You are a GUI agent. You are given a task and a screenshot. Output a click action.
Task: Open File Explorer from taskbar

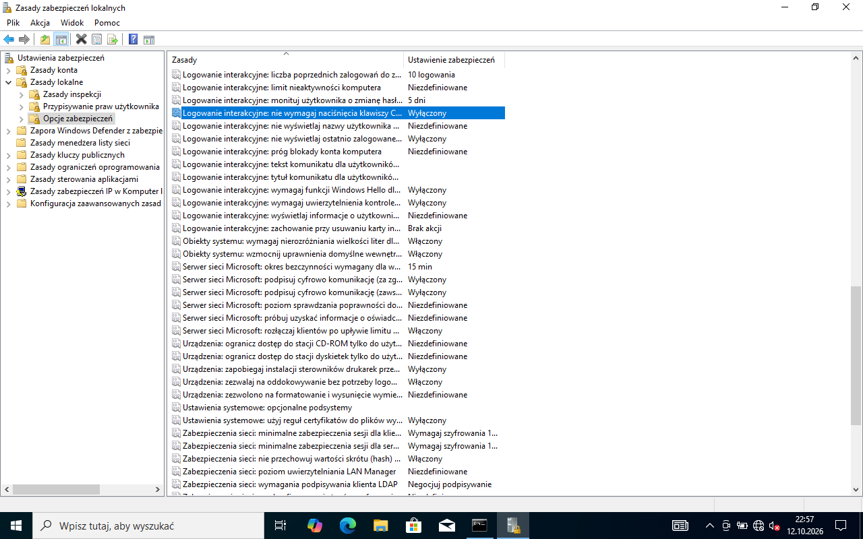380,526
